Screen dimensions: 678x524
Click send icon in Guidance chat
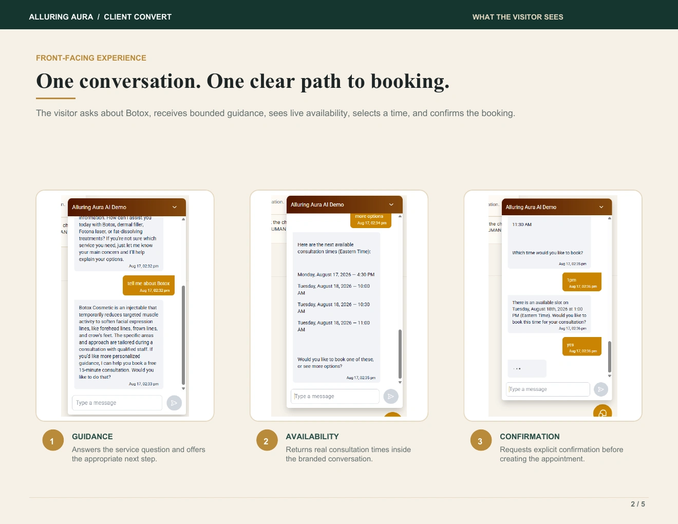pos(174,403)
